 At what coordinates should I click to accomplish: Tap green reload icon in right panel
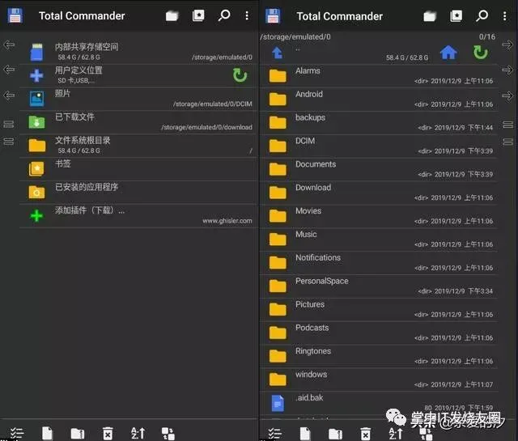[480, 53]
